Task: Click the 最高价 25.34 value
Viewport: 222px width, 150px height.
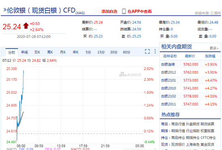Action: pyautogui.click(x=175, y=22)
